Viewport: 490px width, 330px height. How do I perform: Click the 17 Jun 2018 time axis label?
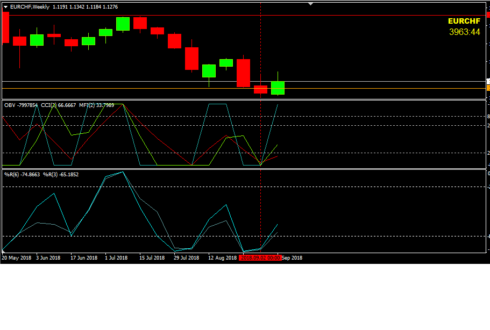[x=84, y=258]
